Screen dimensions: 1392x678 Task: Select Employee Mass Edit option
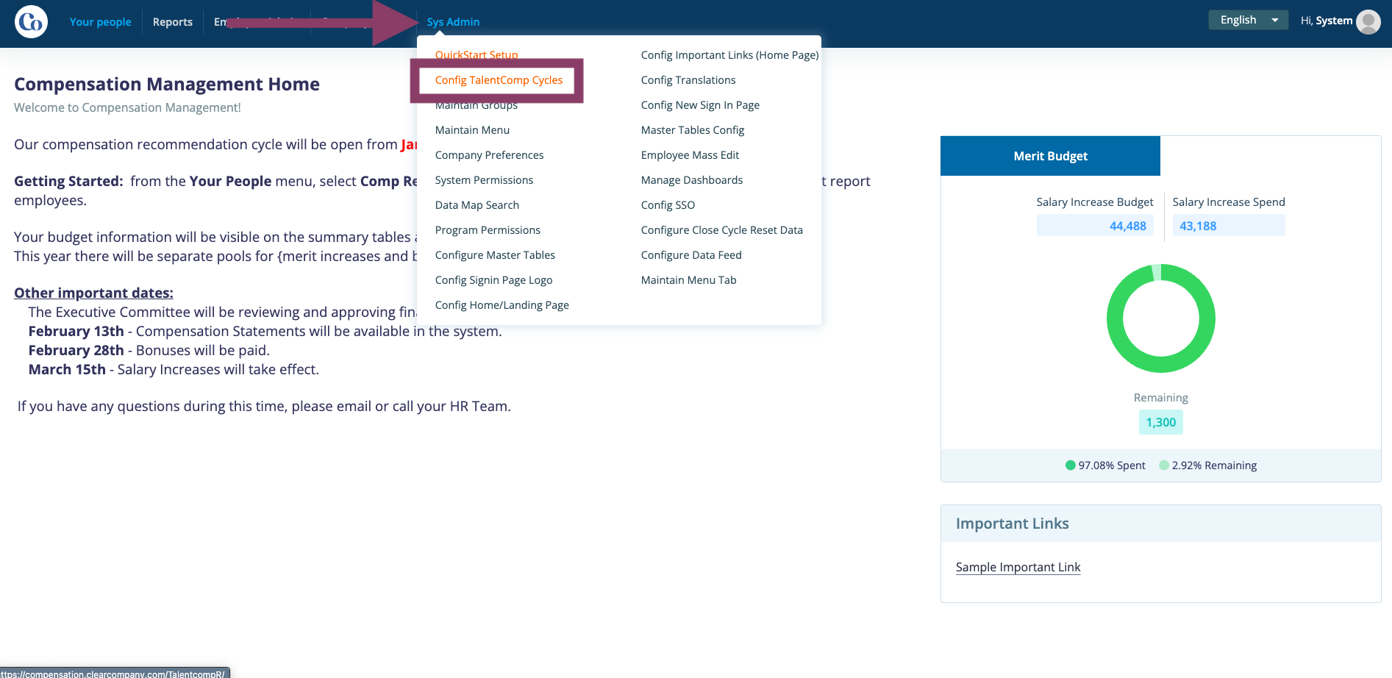[x=690, y=155]
